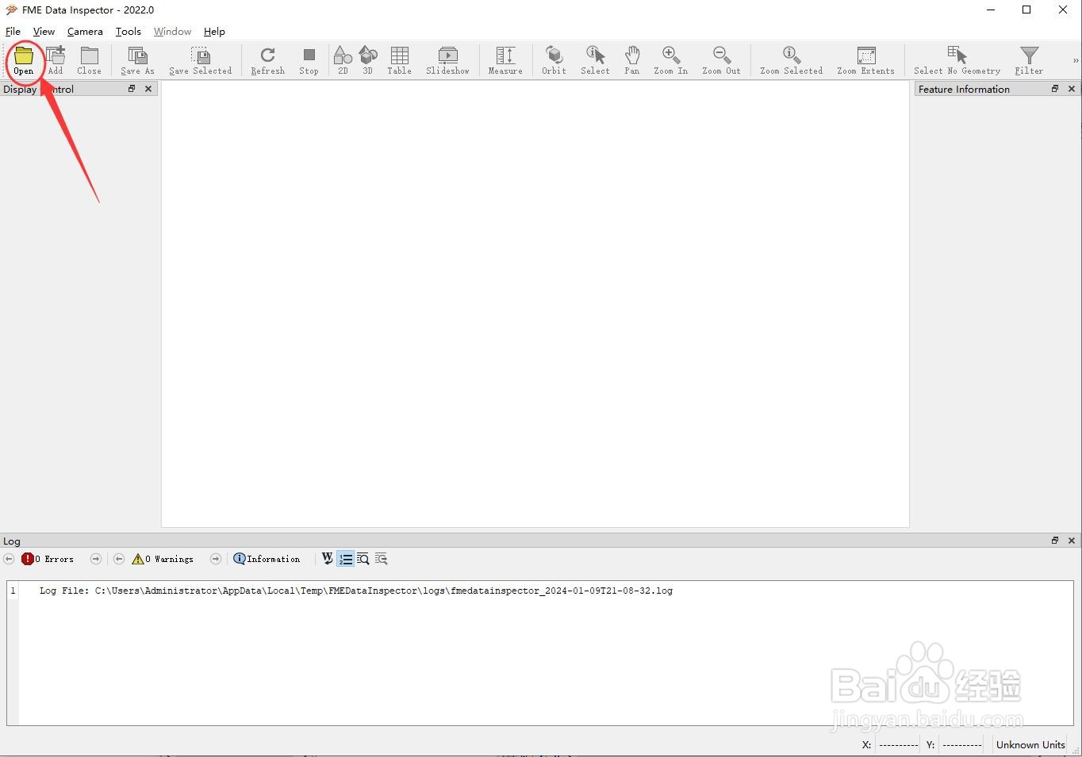Click Zoom Selected icon
Image resolution: width=1082 pixels, height=757 pixels.
click(x=791, y=60)
